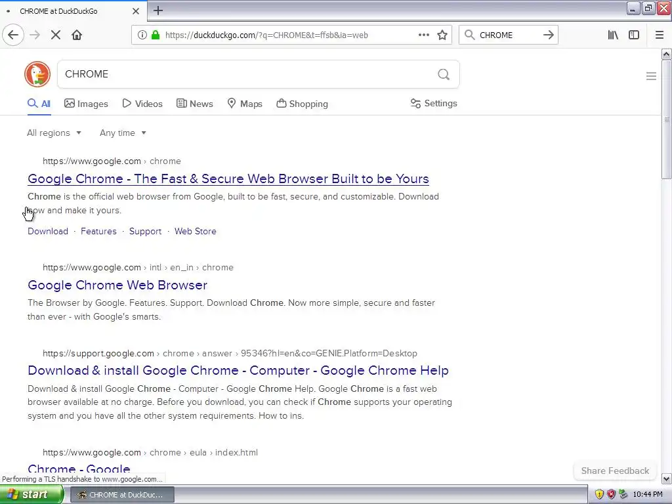Open the browser home page icon
672x504 pixels.
pos(77,35)
